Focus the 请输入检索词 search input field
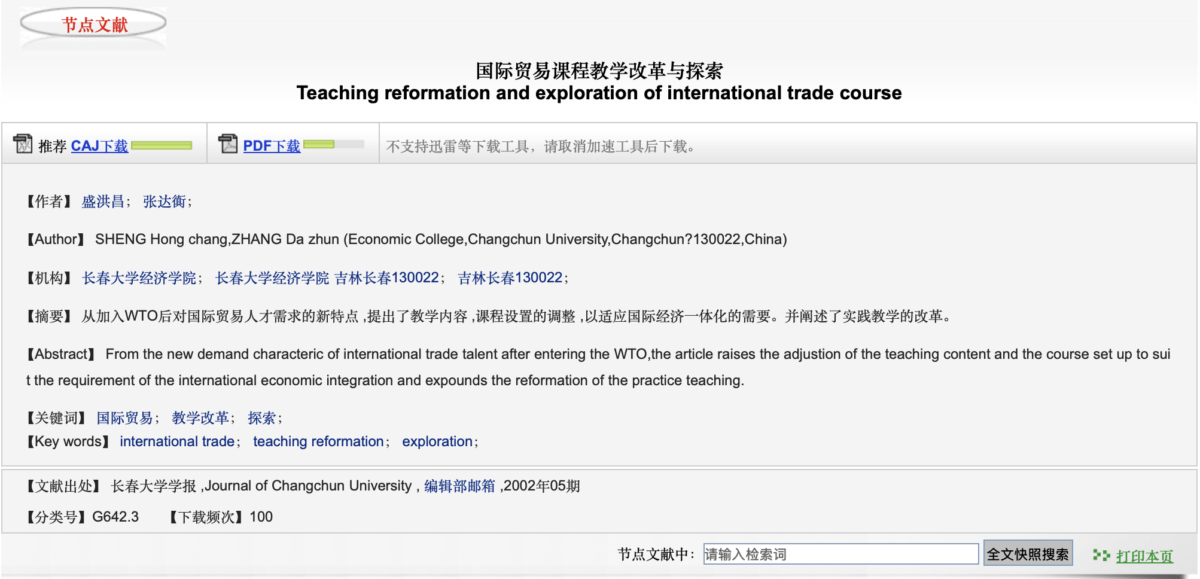 tap(840, 554)
